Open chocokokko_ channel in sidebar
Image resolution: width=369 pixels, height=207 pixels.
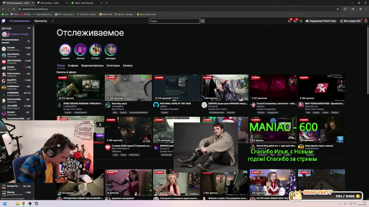click(x=16, y=55)
